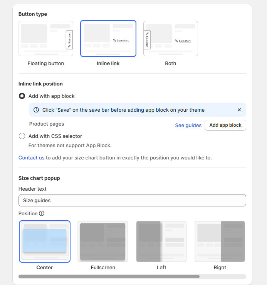Select the Center popup position
Image resolution: width=267 pixels, height=285 pixels.
[45, 241]
